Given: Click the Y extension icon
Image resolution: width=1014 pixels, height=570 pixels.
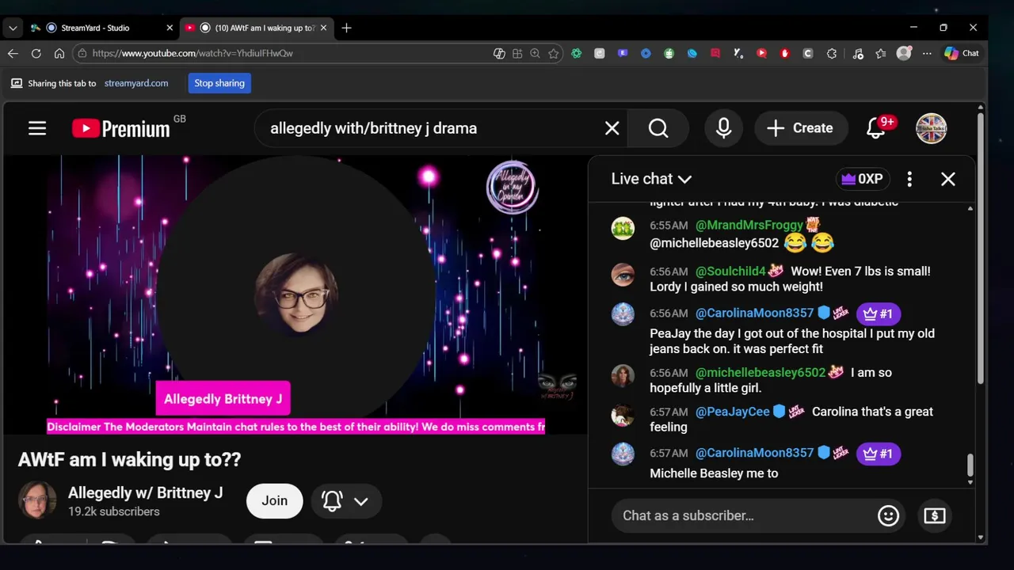Looking at the screenshot, I should [738, 53].
